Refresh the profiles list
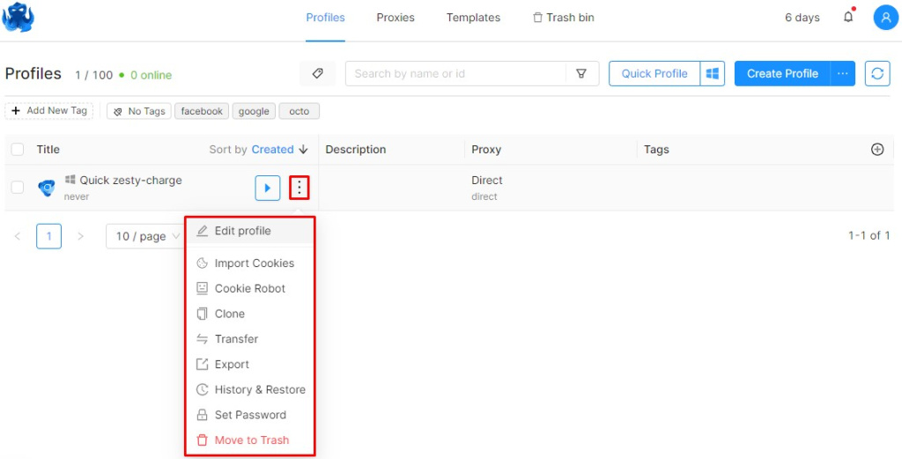Screen dimensions: 902x459 click(877, 74)
